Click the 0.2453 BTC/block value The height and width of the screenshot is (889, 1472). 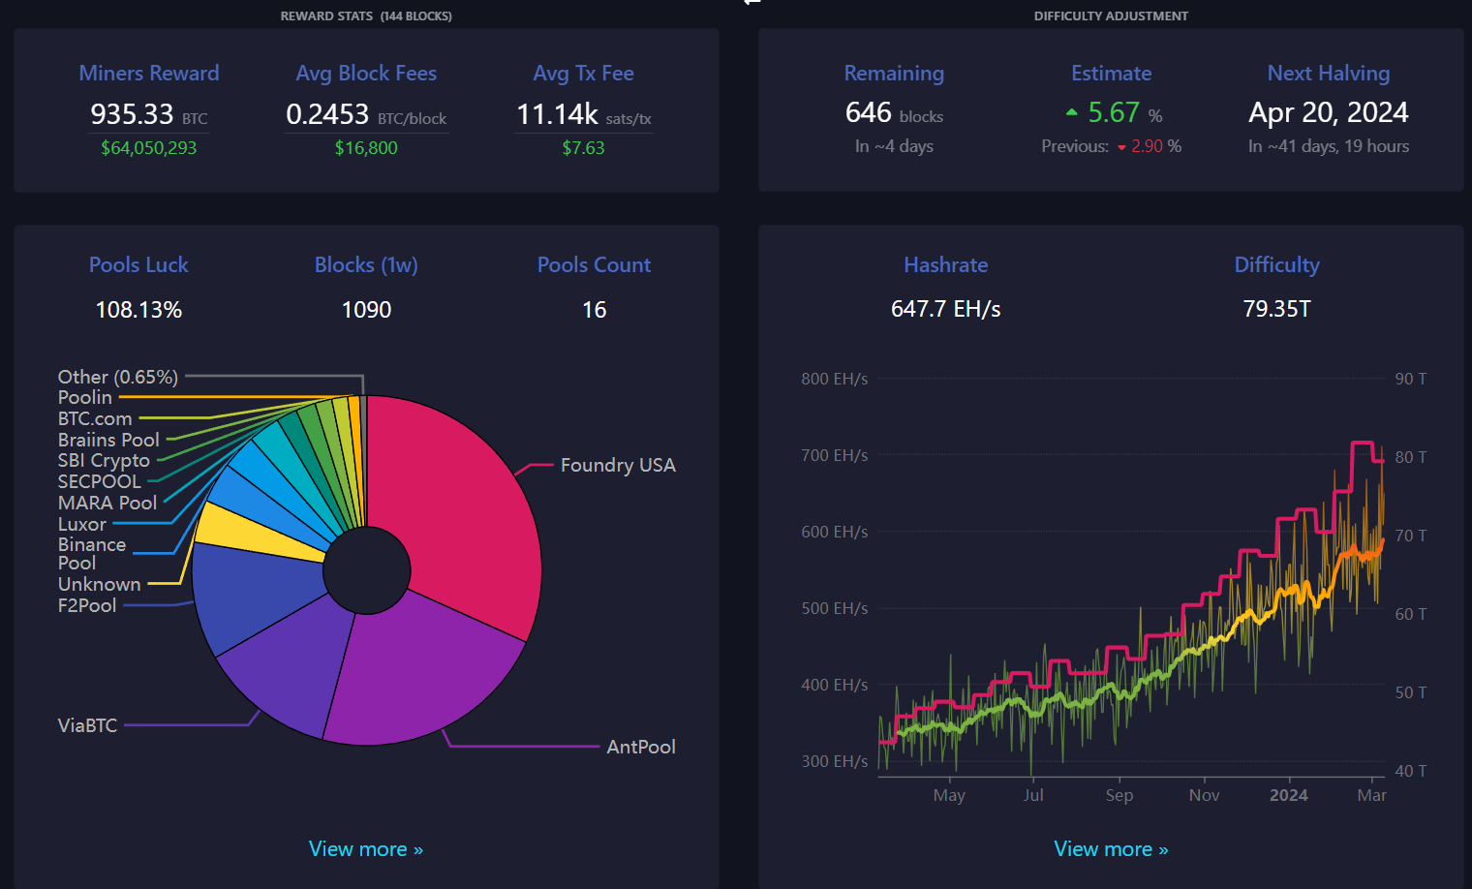pyautogui.click(x=366, y=114)
